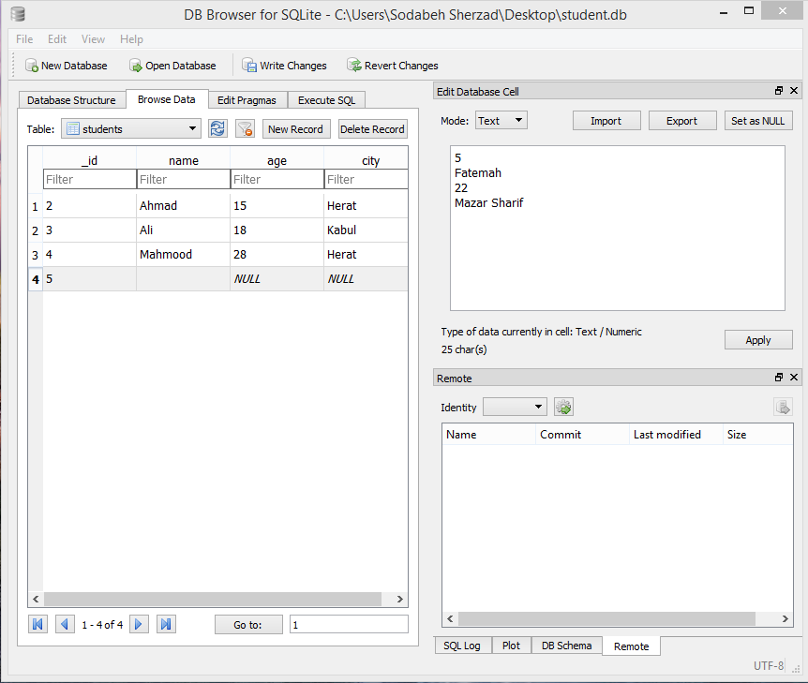Image resolution: width=808 pixels, height=683 pixels.
Task: Switch to SQL Log tab
Action: pos(462,646)
